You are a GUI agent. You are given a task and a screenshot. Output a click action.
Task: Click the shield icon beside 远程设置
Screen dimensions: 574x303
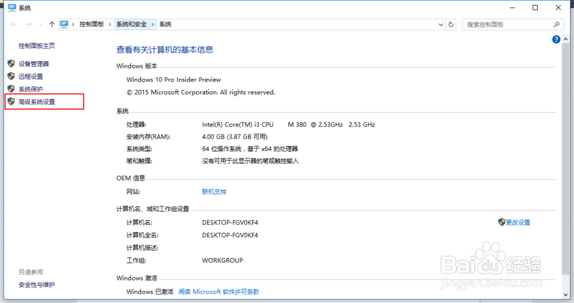(11, 76)
